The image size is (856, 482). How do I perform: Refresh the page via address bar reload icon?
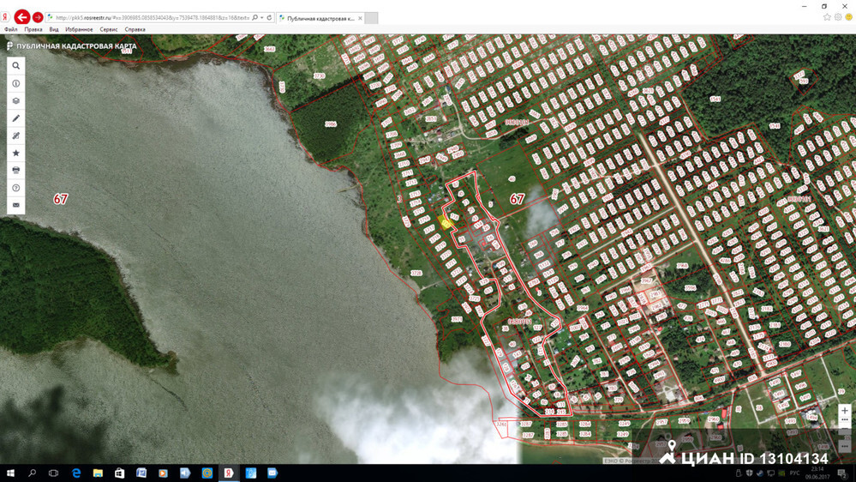tap(269, 18)
